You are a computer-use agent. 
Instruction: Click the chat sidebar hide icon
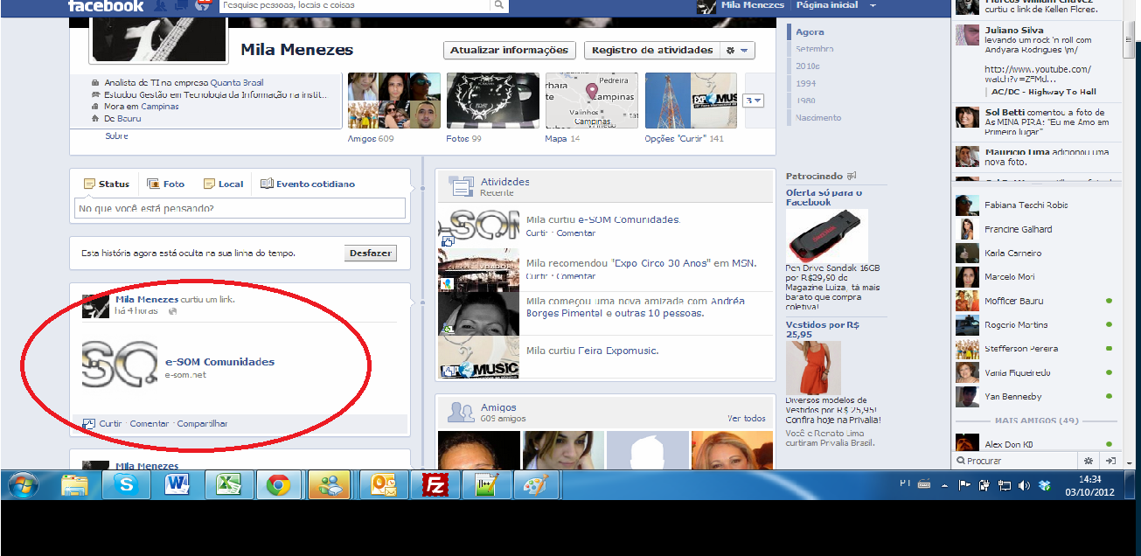[1110, 461]
